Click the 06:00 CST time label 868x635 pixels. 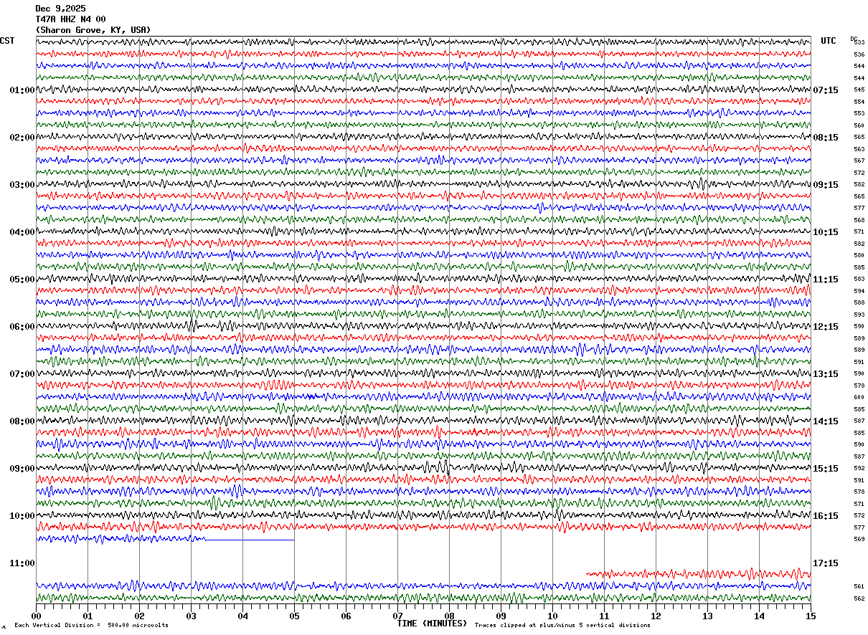22,327
